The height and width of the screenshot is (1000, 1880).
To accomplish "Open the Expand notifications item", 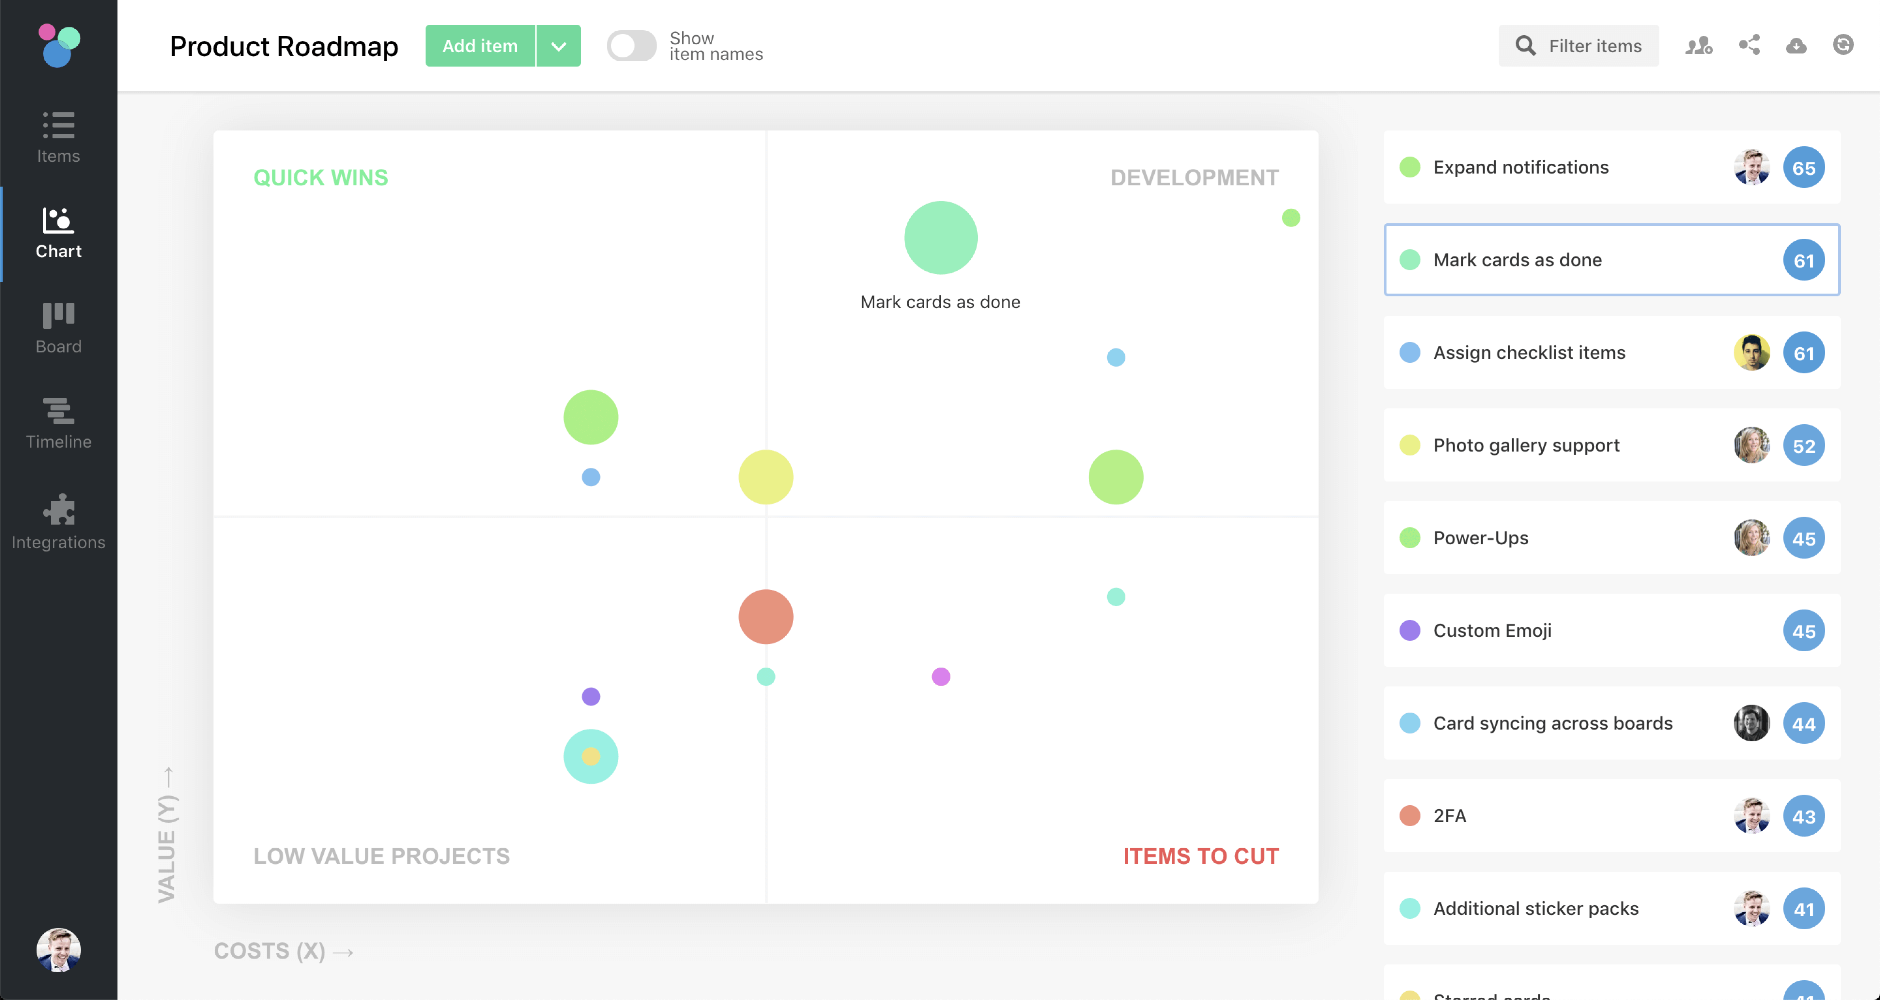I will 1521,167.
